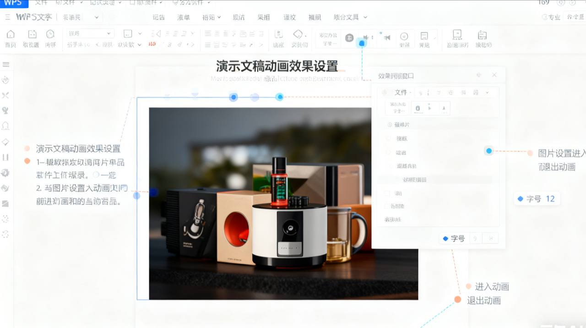Open the 护眼师 eye-care icon on the right toolbar

[x=483, y=38]
